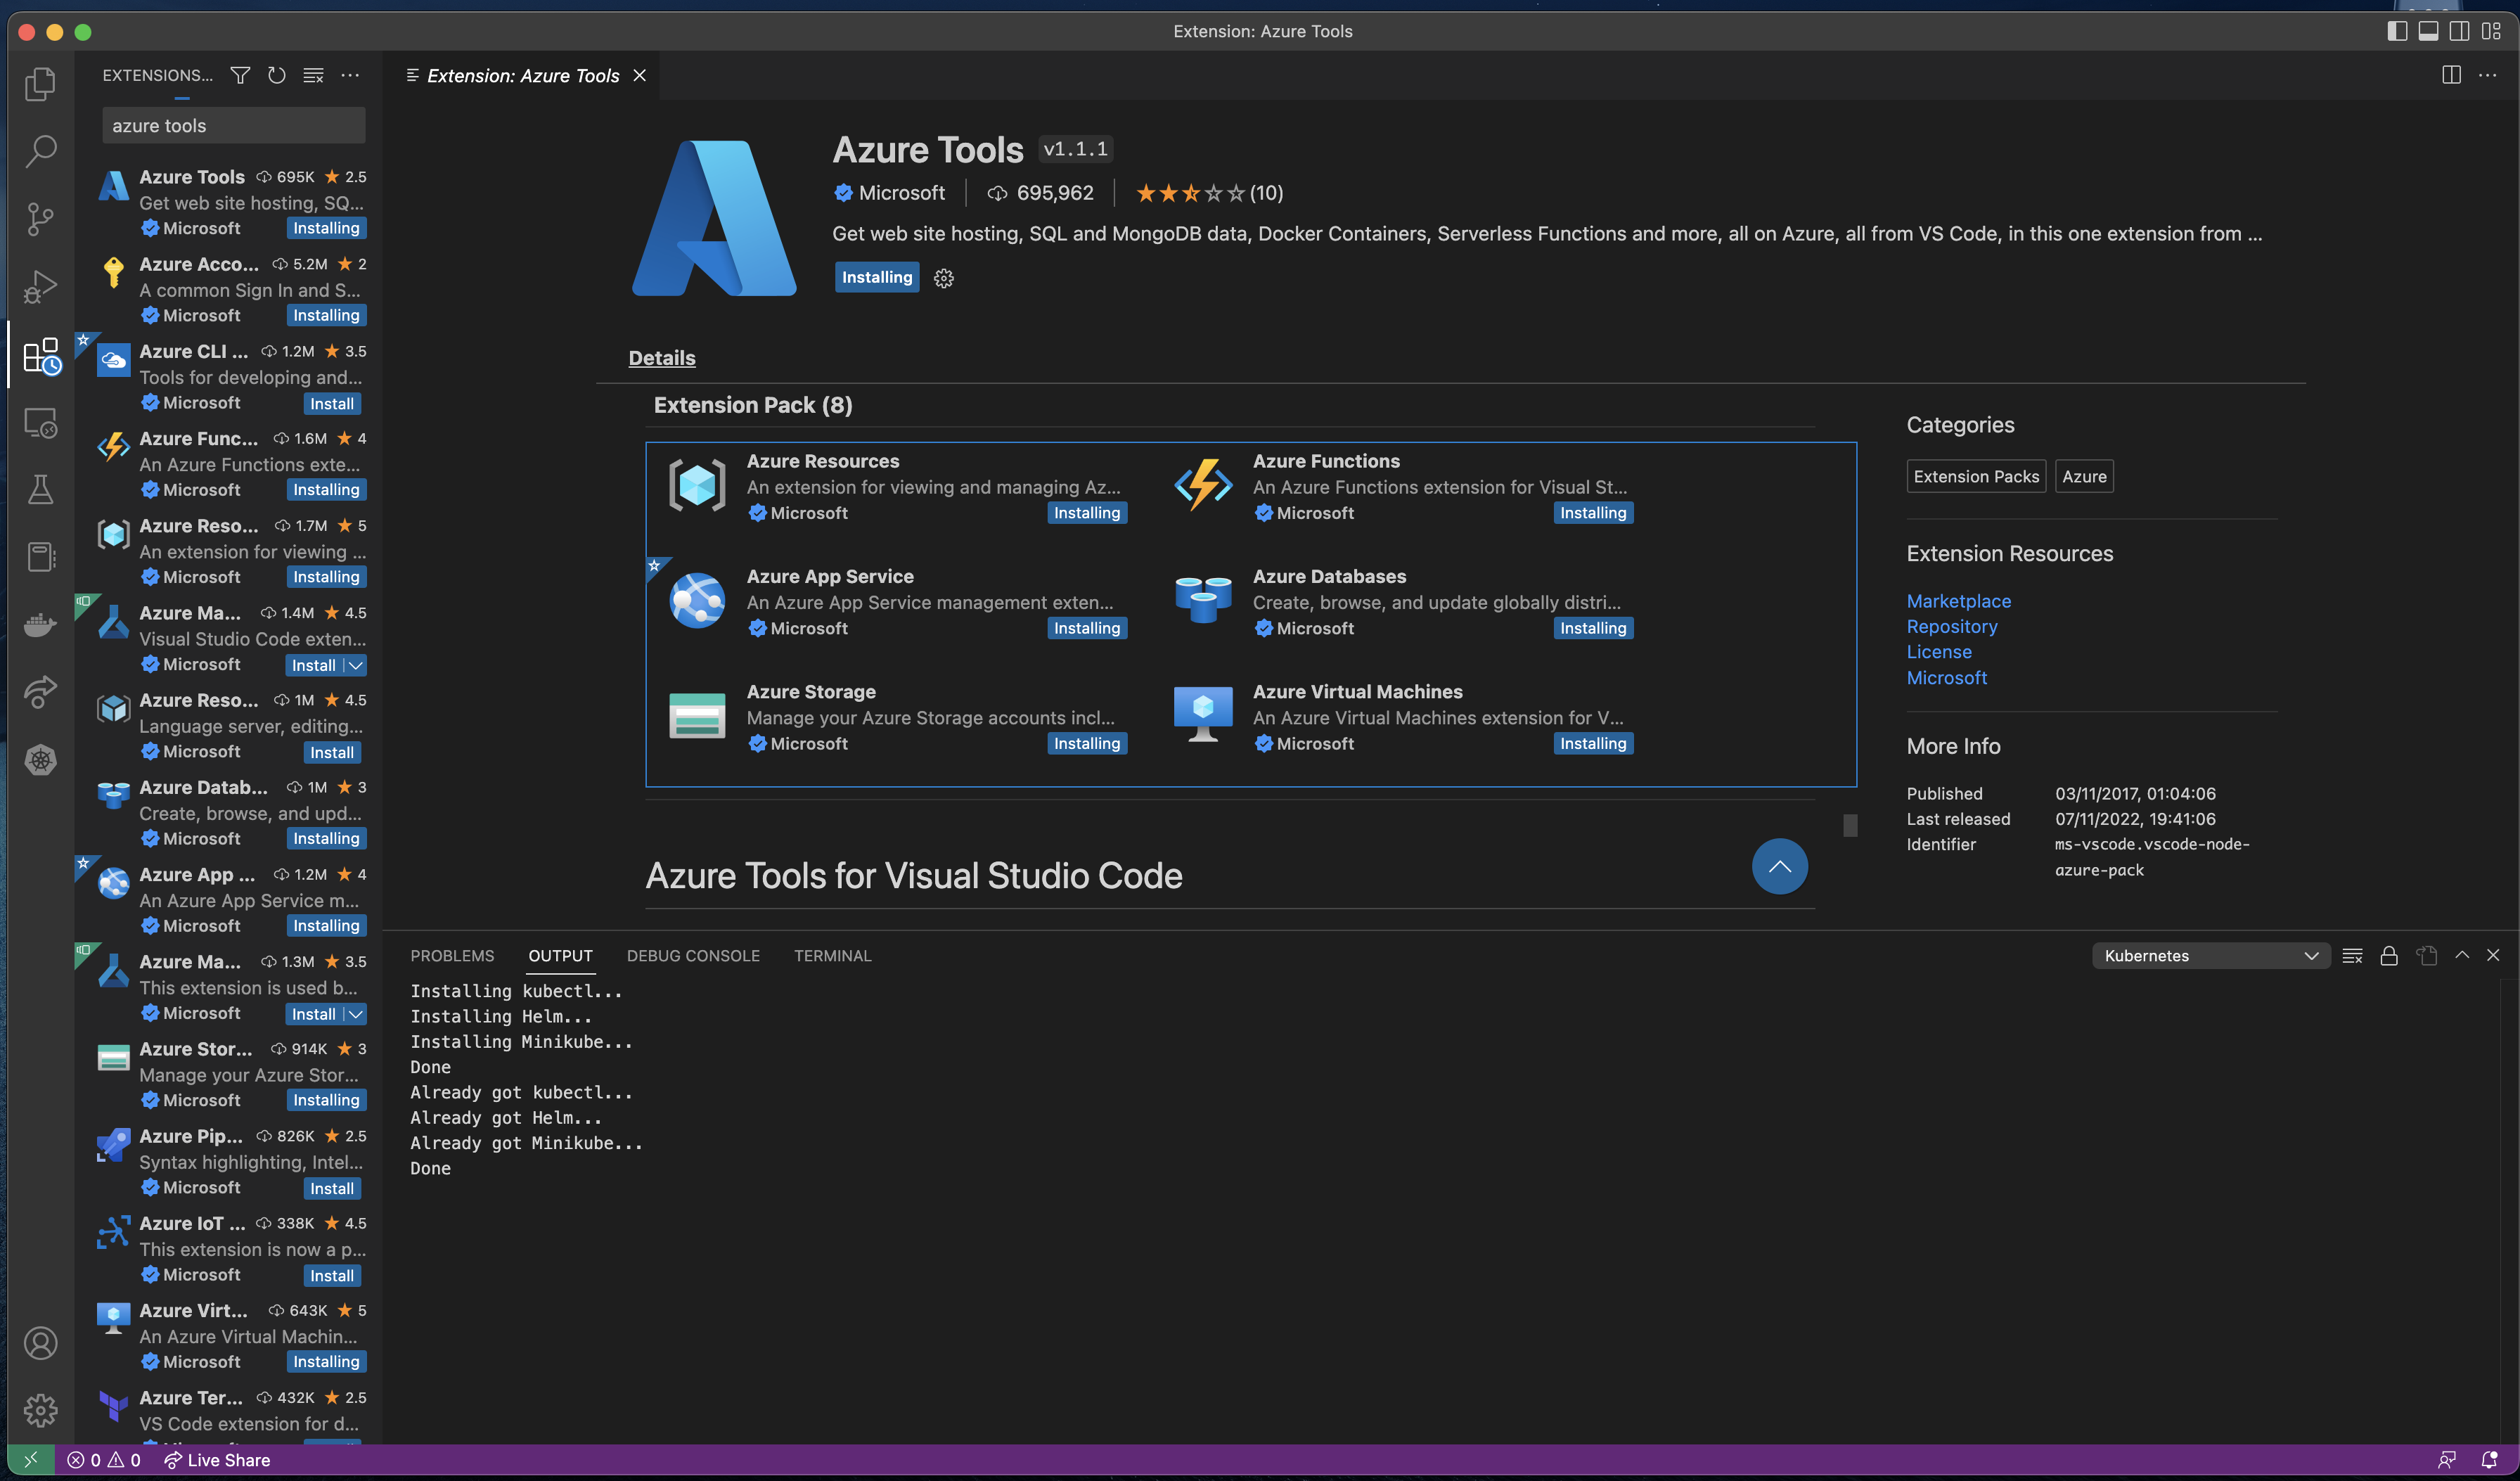Open the License link
The height and width of the screenshot is (1481, 2520).
(x=1939, y=652)
